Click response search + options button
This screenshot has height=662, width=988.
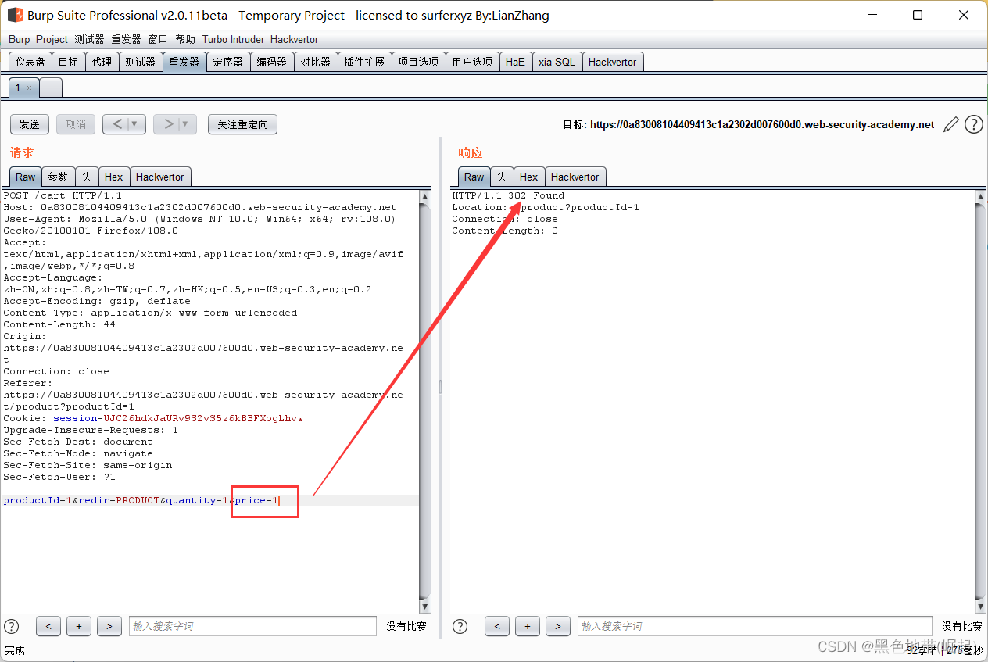tap(528, 626)
